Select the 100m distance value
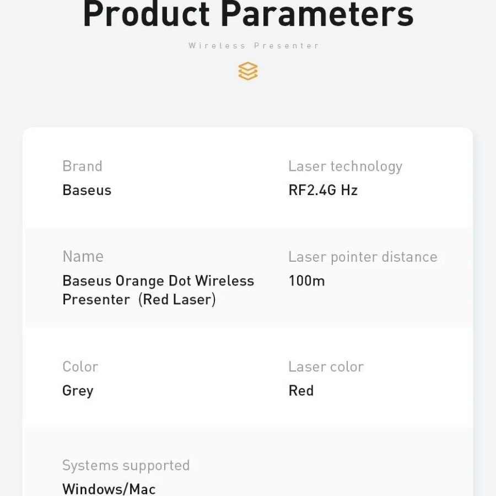The width and height of the screenshot is (496, 496). tap(306, 281)
